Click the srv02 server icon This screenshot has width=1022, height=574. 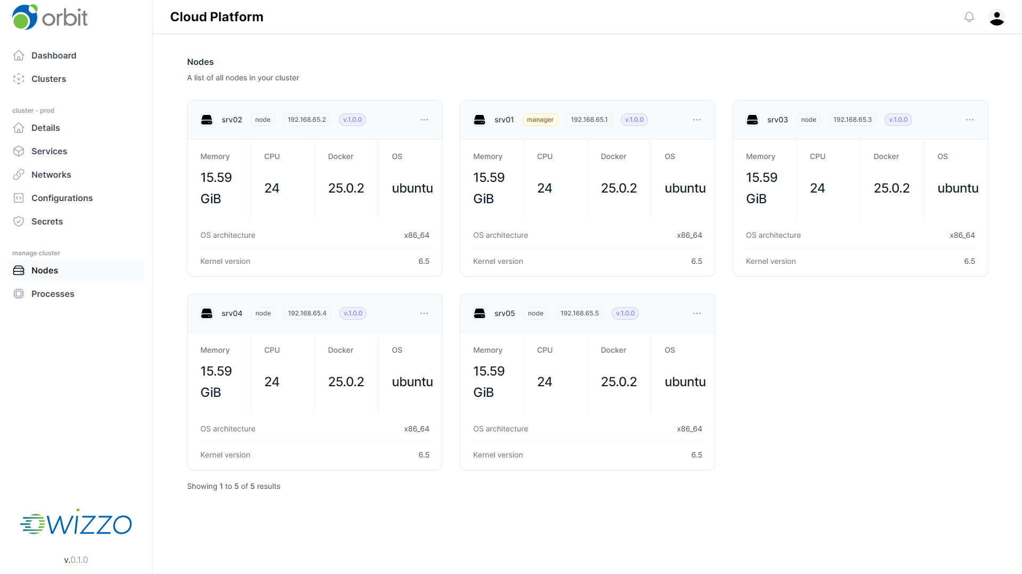[x=207, y=120]
